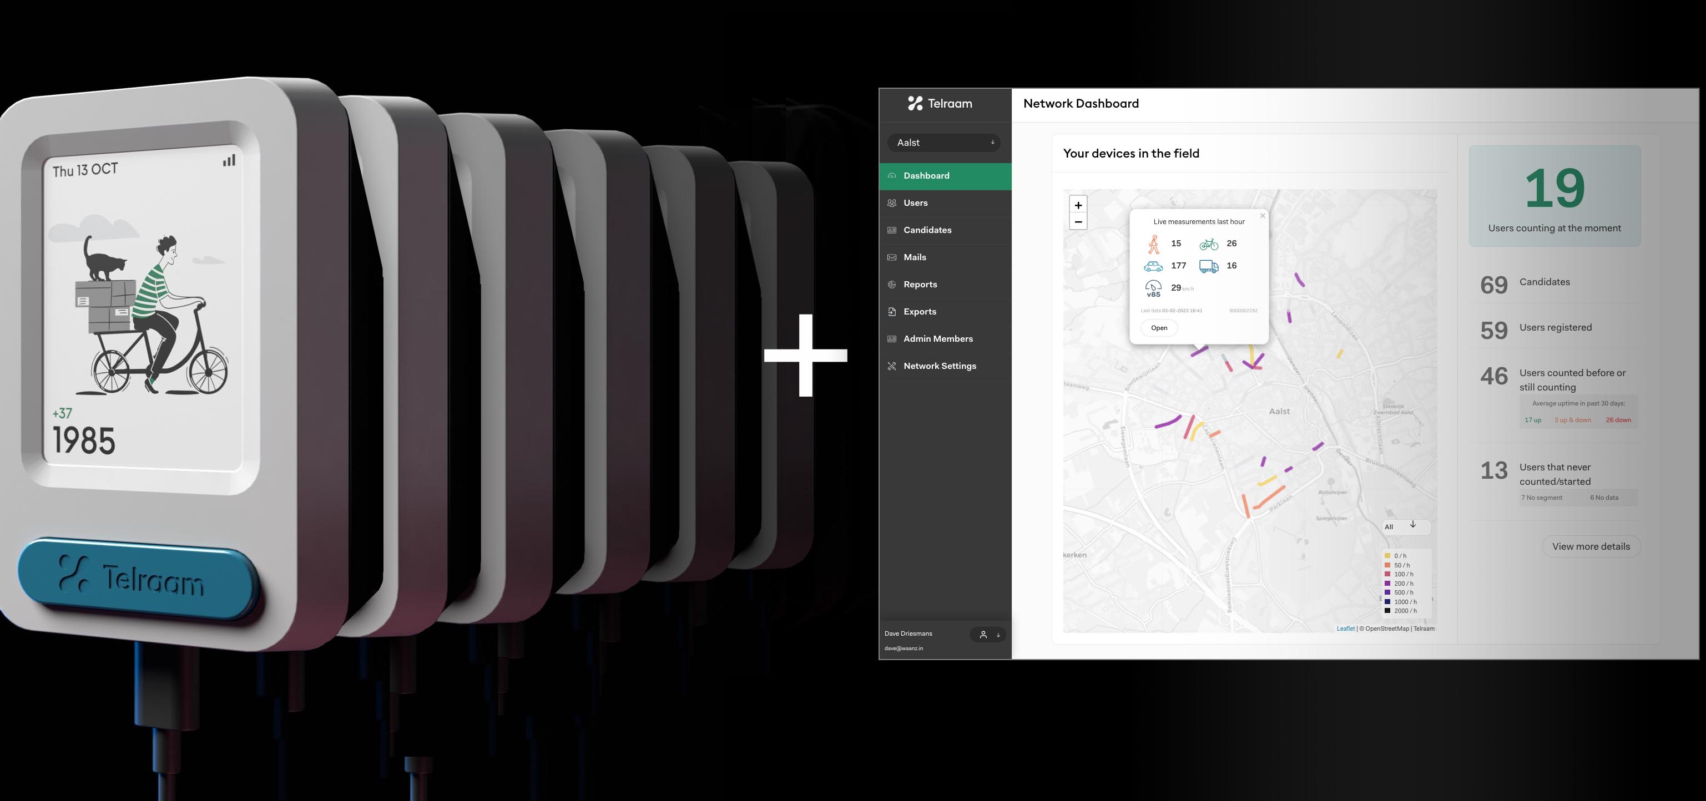Click the dave@waanz.in email text
The height and width of the screenshot is (801, 1706).
[904, 649]
